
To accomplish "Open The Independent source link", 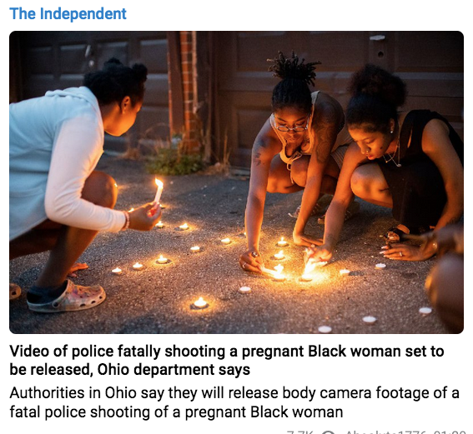I will click(x=68, y=14).
